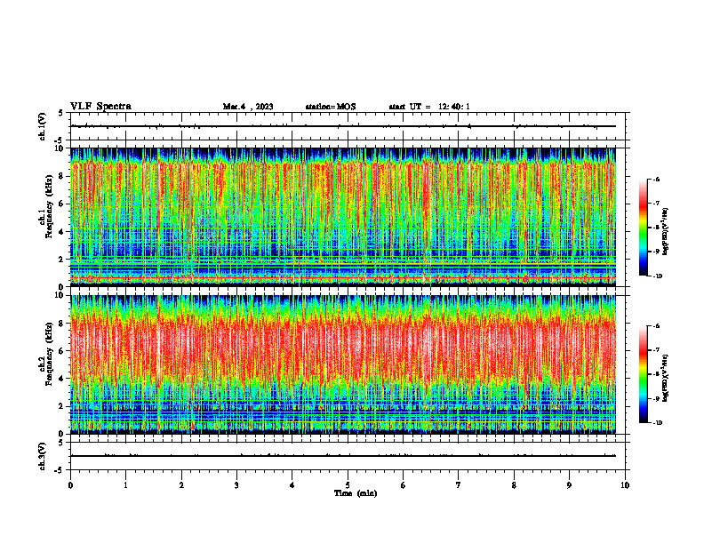Click the time axis tick label "6"

pyautogui.click(x=404, y=485)
